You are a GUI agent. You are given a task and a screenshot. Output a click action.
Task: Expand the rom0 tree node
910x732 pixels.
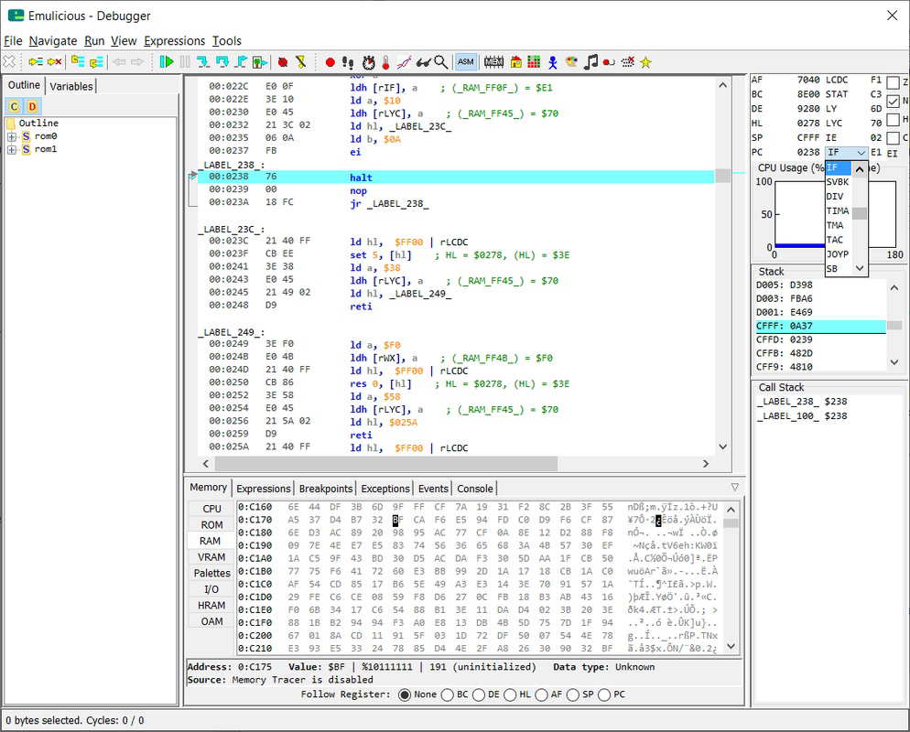[11, 137]
